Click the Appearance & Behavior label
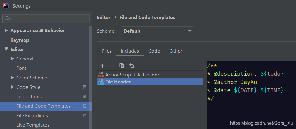The image size is (296, 129). (38, 31)
